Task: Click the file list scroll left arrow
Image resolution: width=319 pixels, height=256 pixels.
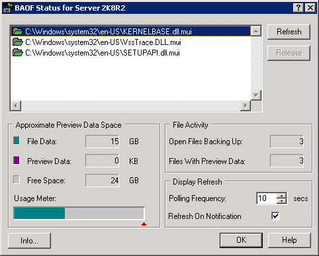Action: [x=16, y=106]
